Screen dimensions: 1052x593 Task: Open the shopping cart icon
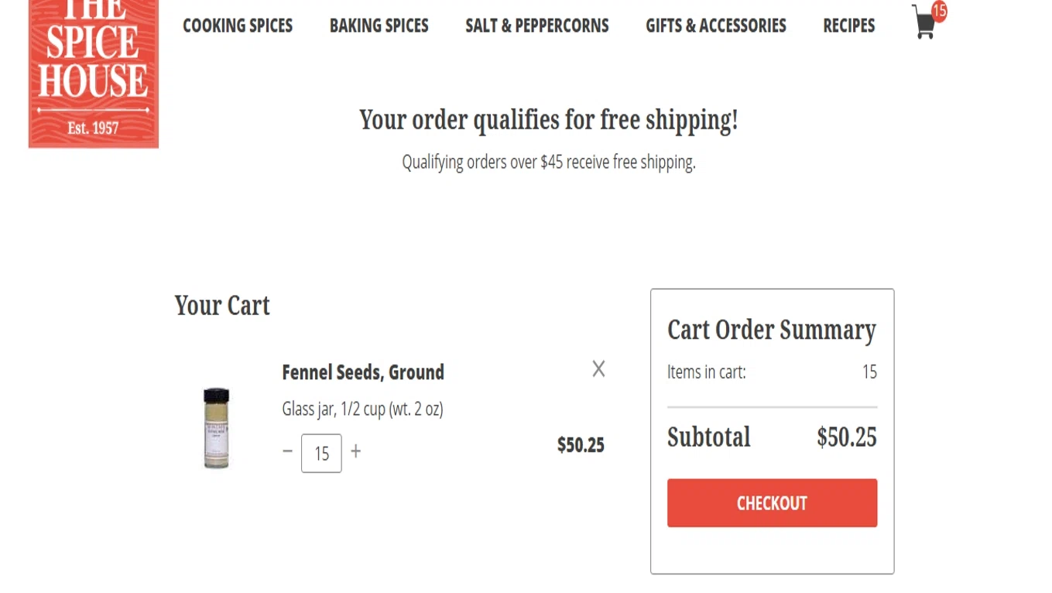tap(923, 23)
